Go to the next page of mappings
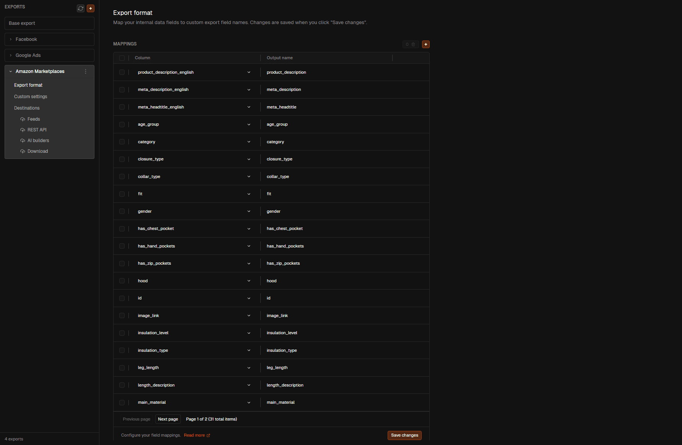The width and height of the screenshot is (682, 445). point(168,419)
